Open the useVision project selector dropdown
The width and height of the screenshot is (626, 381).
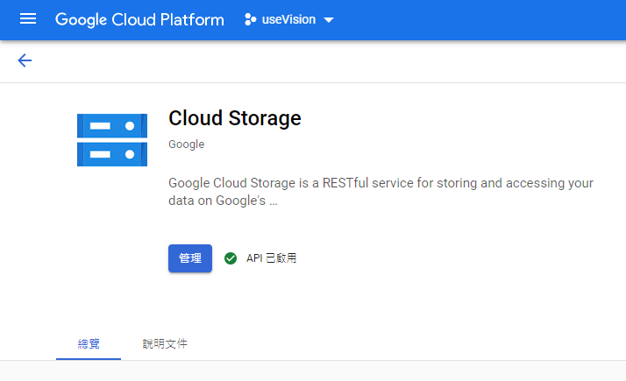(x=289, y=19)
